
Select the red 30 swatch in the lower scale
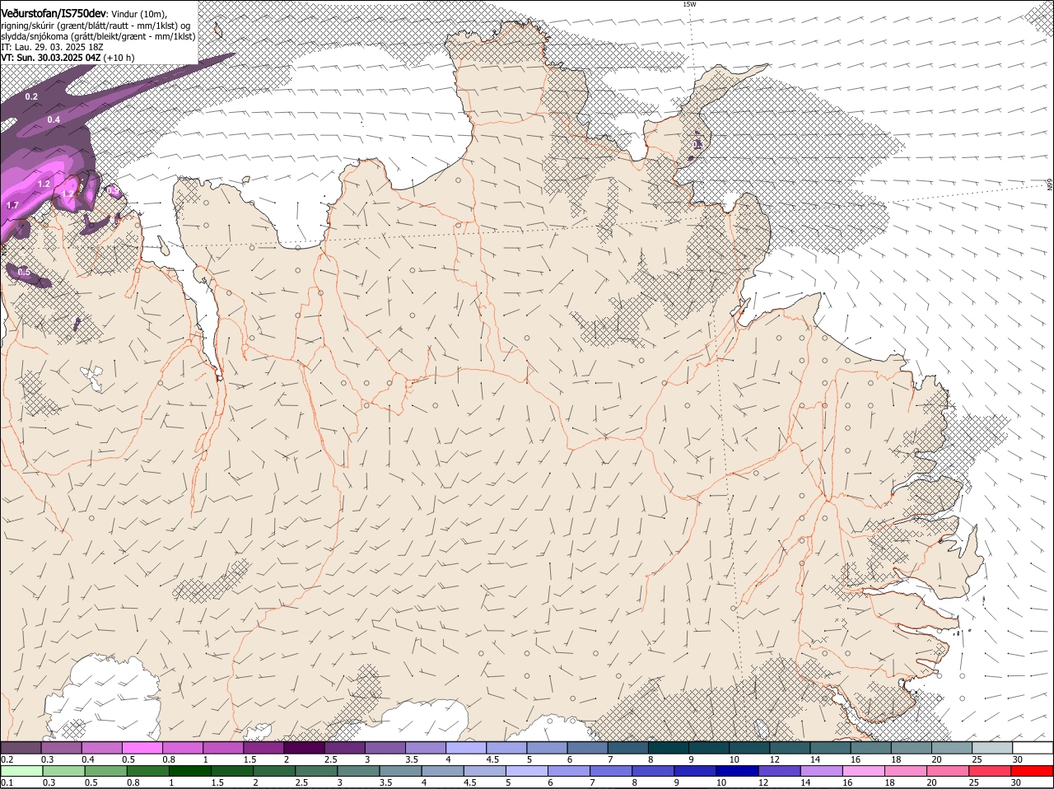pos(1033,772)
